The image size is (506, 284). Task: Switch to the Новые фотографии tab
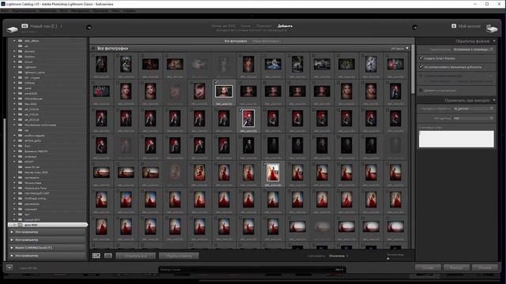point(266,41)
